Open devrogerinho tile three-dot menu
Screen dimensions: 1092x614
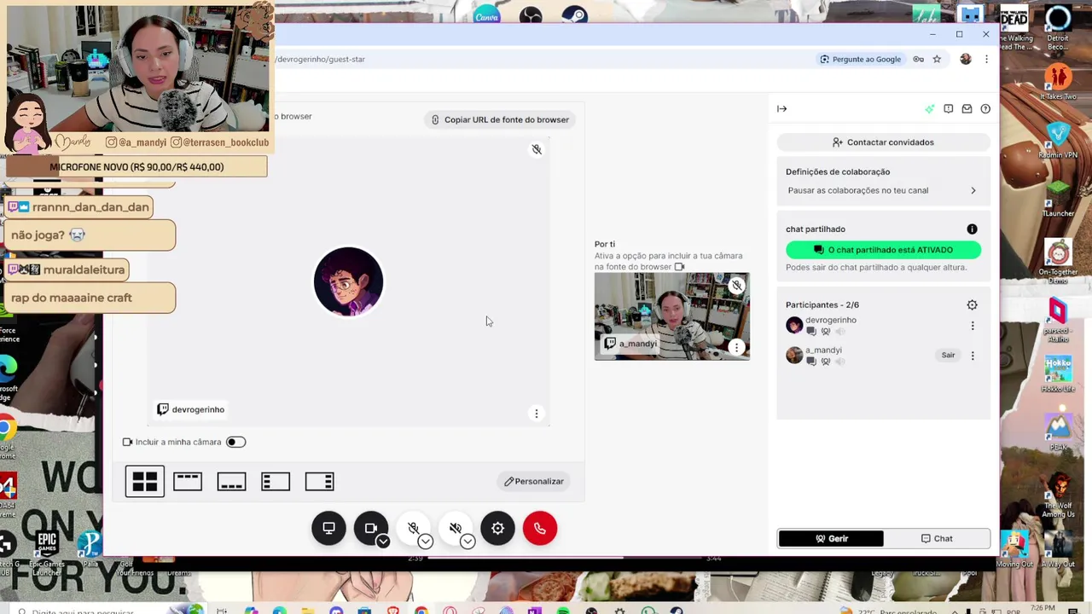[537, 414]
